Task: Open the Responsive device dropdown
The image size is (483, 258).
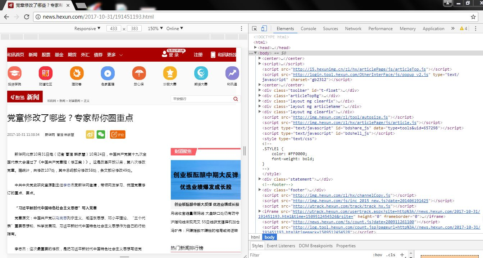Action: point(88,29)
